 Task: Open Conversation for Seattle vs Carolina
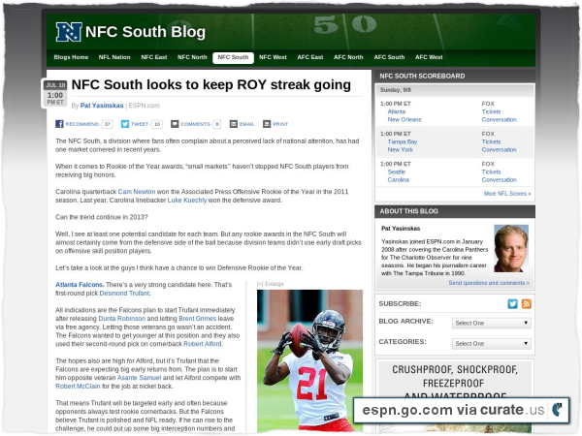[500, 180]
